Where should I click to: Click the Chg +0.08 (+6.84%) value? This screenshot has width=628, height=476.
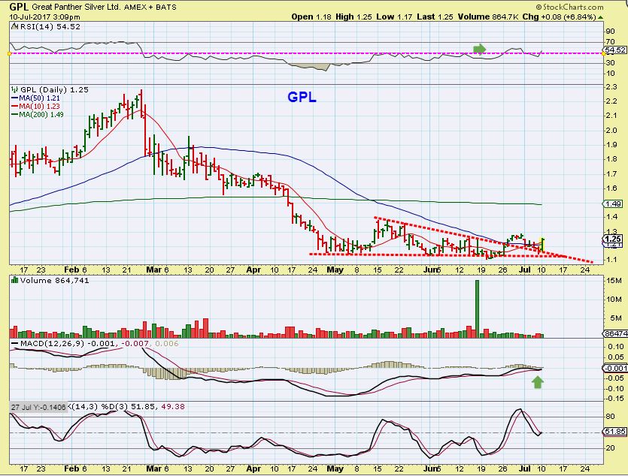tap(559, 17)
